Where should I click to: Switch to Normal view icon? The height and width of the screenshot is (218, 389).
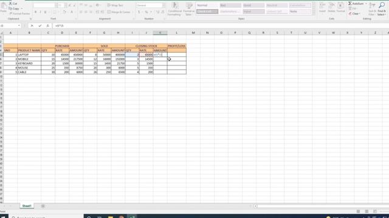[x=358, y=211]
